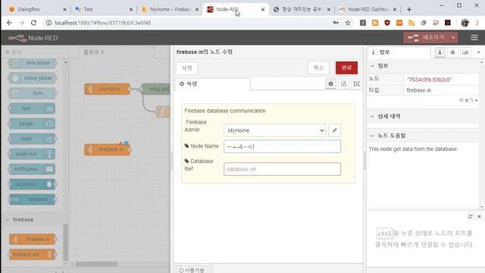
Task: Open the Firebase Admin MyHome dropdown
Action: (x=274, y=130)
